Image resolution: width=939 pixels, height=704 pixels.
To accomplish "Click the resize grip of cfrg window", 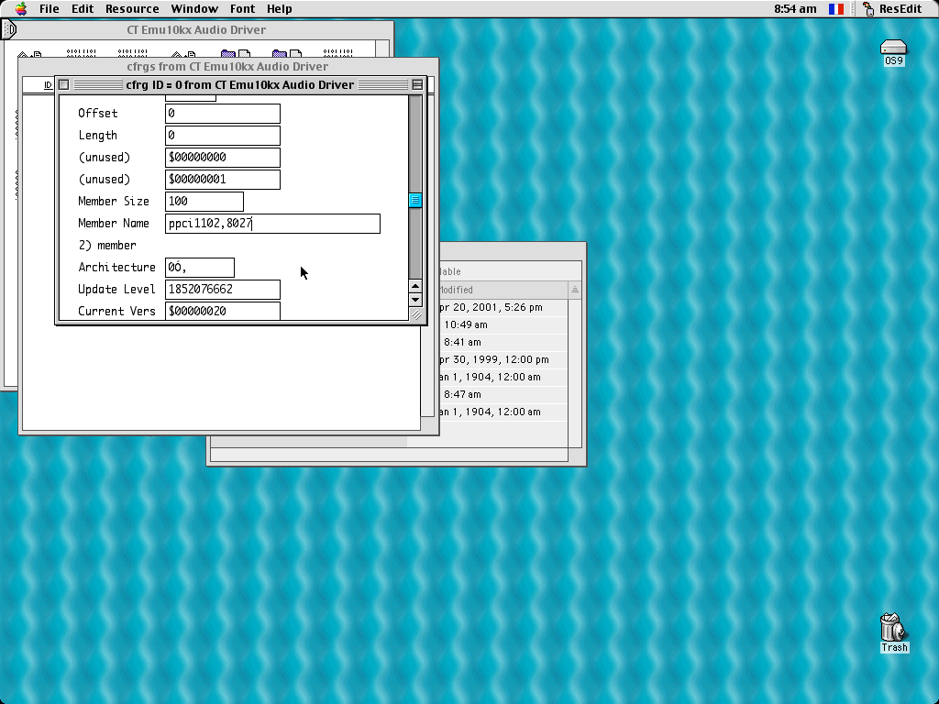I will coord(415,315).
